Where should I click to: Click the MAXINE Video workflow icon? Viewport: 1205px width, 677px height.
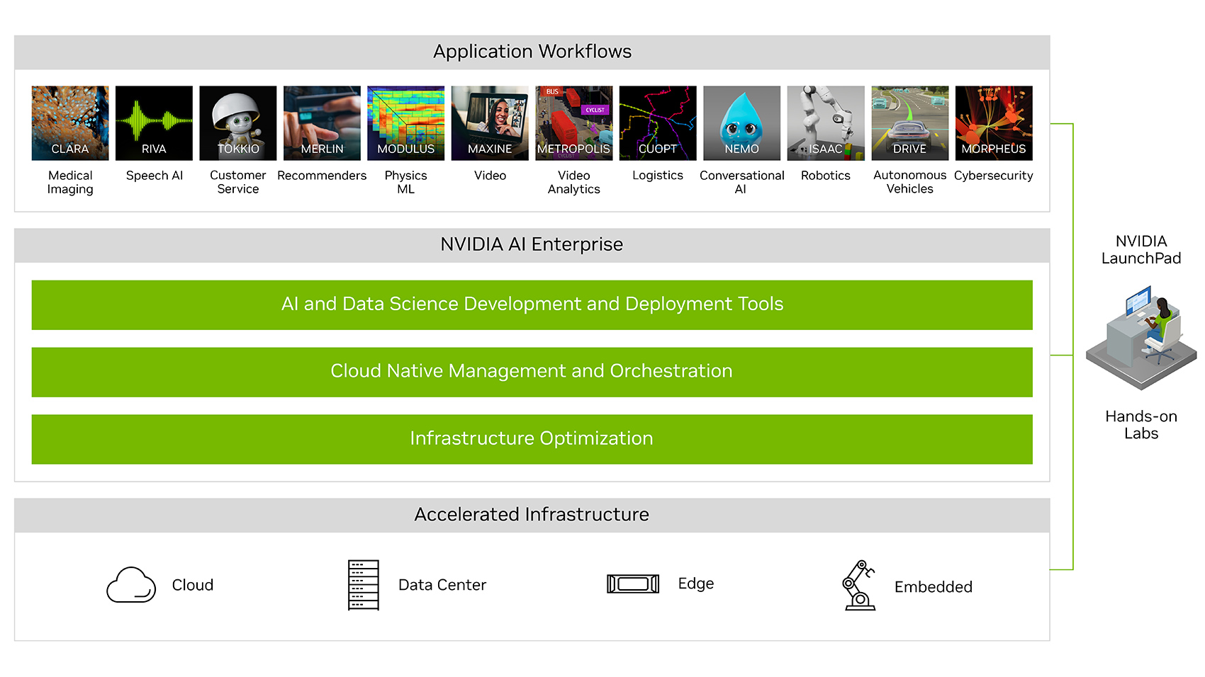pos(489,122)
